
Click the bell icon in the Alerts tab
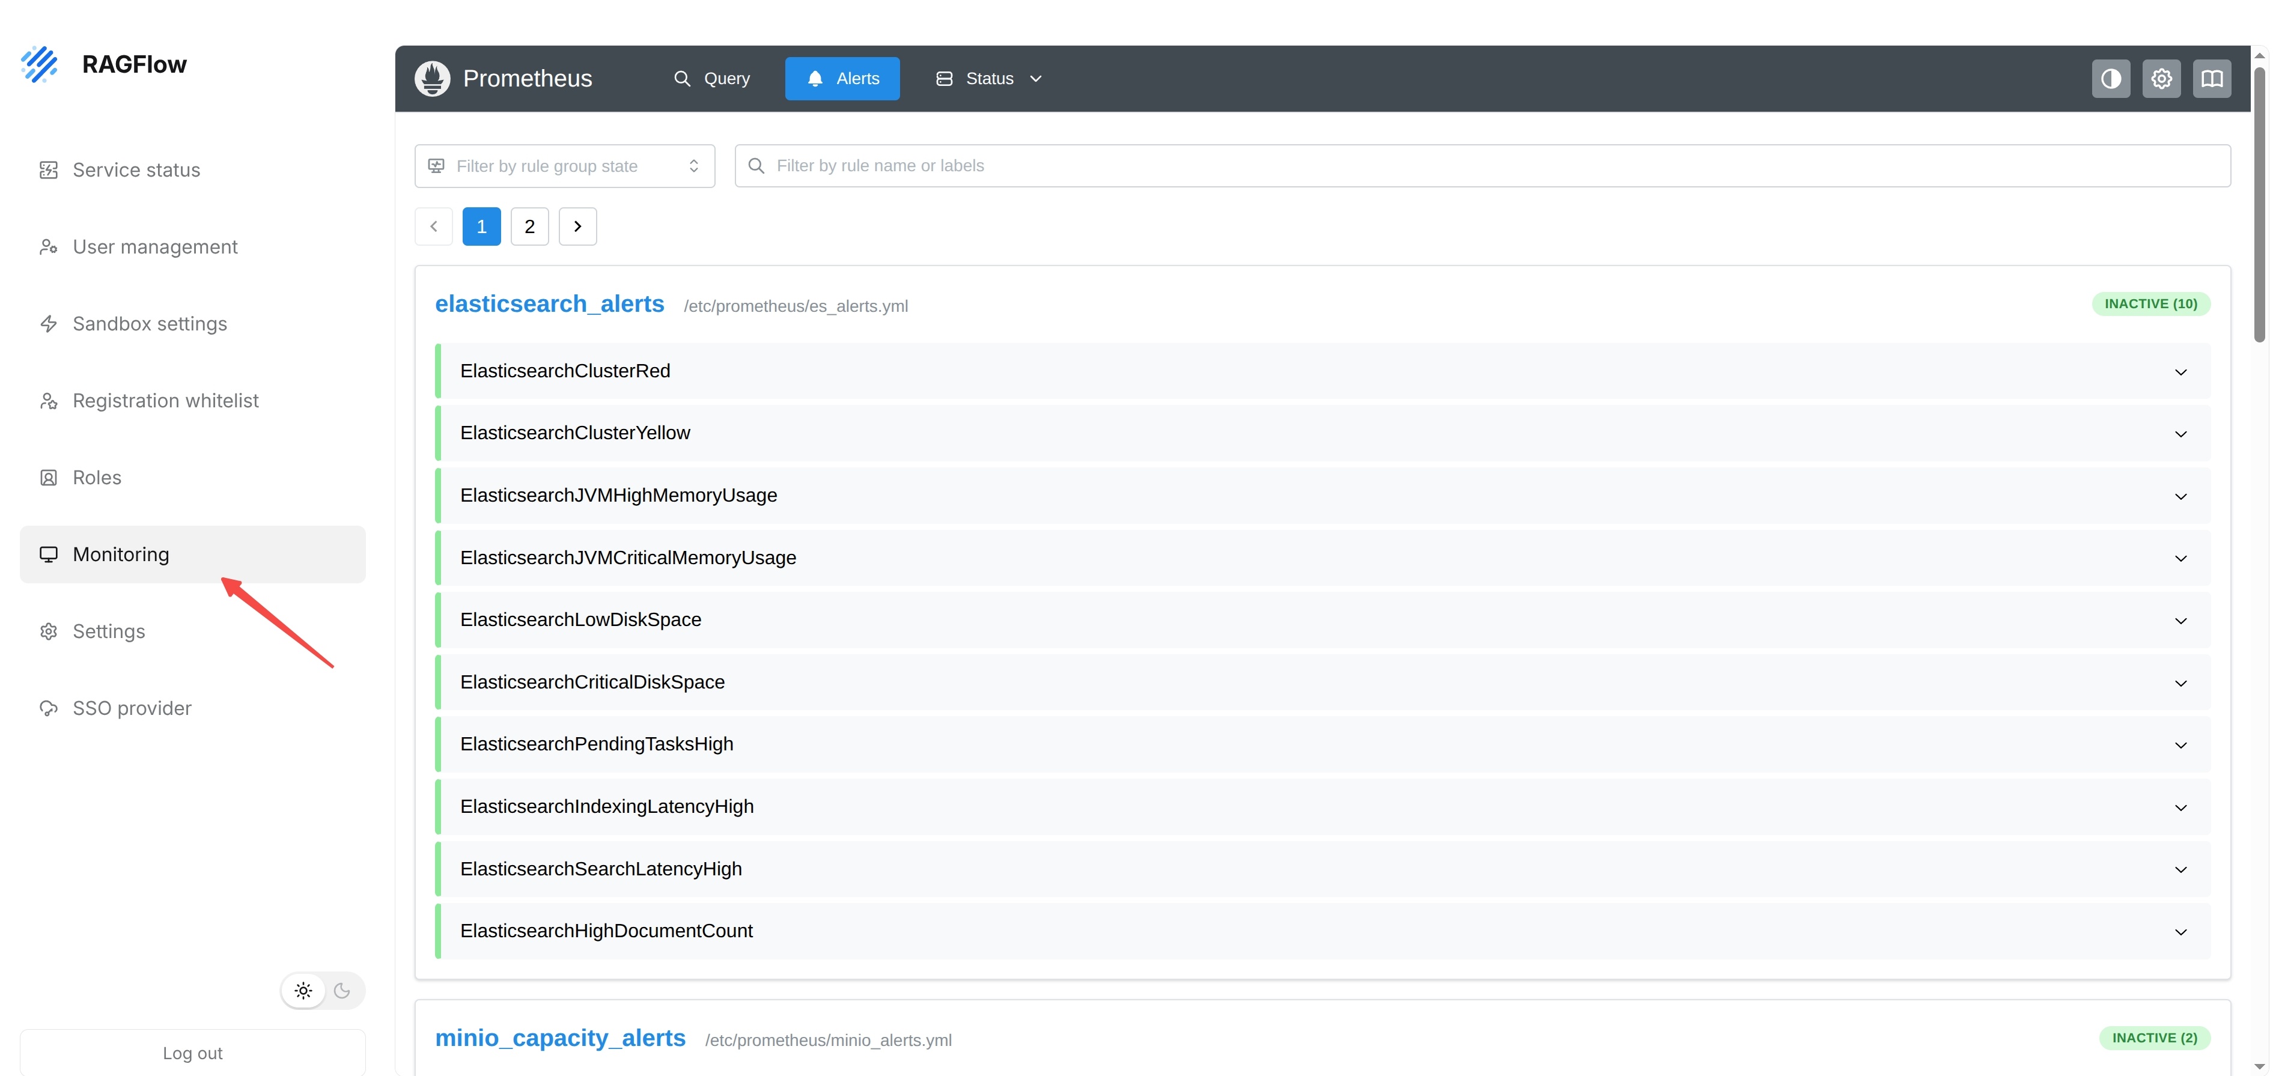click(x=815, y=79)
